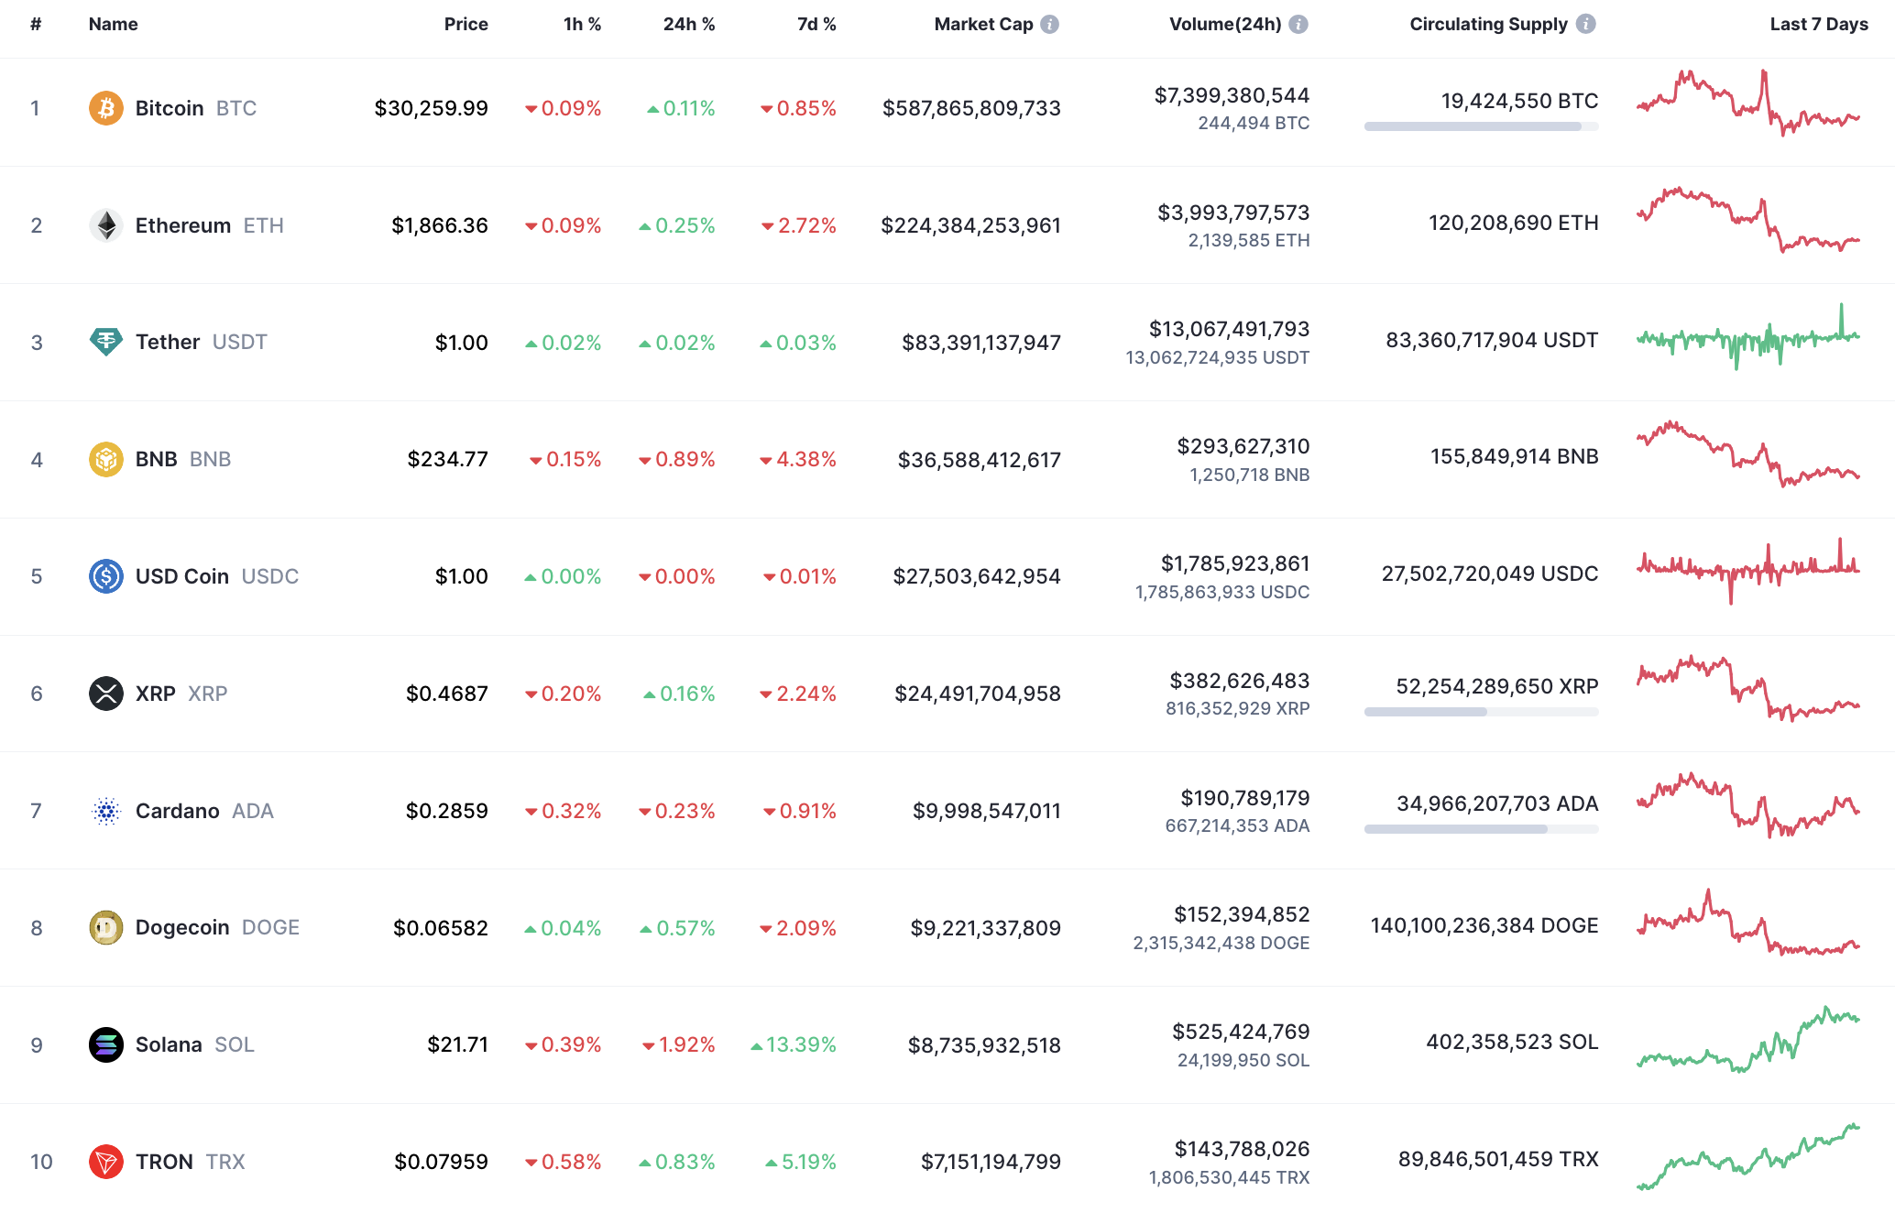Sort by the Name column header
The image size is (1895, 1213).
tap(113, 25)
